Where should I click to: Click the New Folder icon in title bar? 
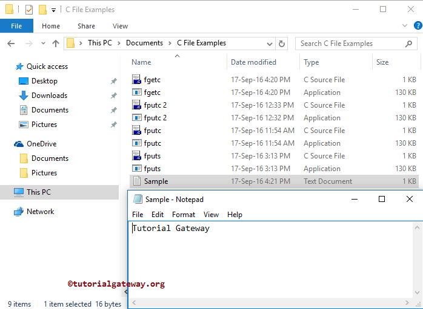point(42,10)
